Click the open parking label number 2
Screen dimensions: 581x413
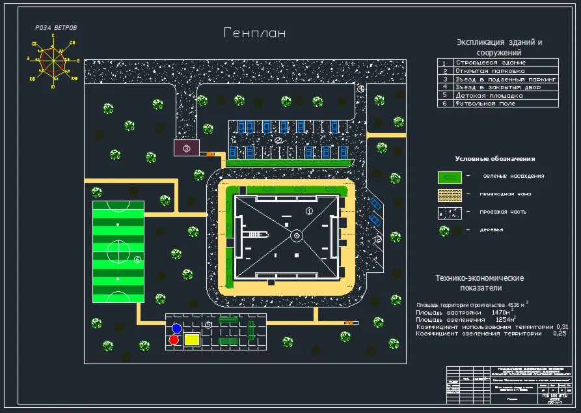pos(279,141)
